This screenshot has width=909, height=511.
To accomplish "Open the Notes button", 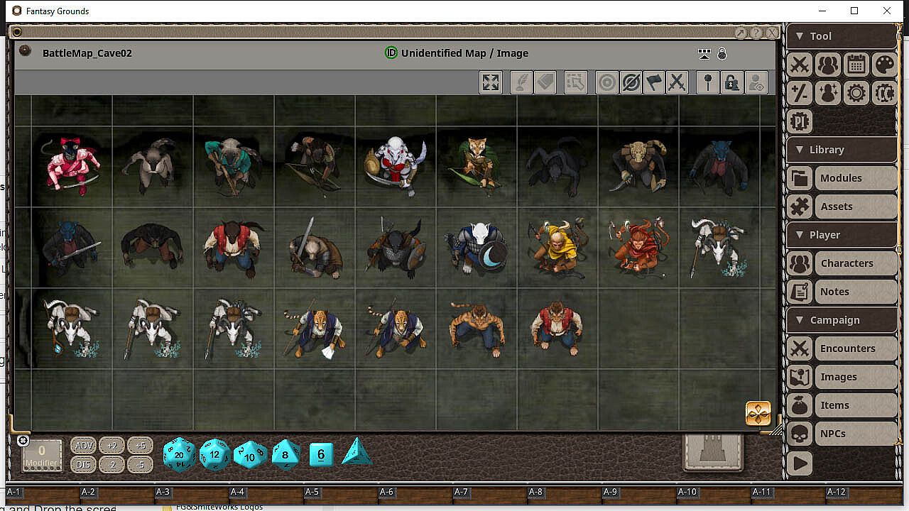I will (x=856, y=292).
